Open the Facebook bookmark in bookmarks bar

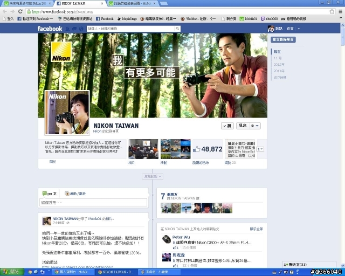[x=105, y=19]
